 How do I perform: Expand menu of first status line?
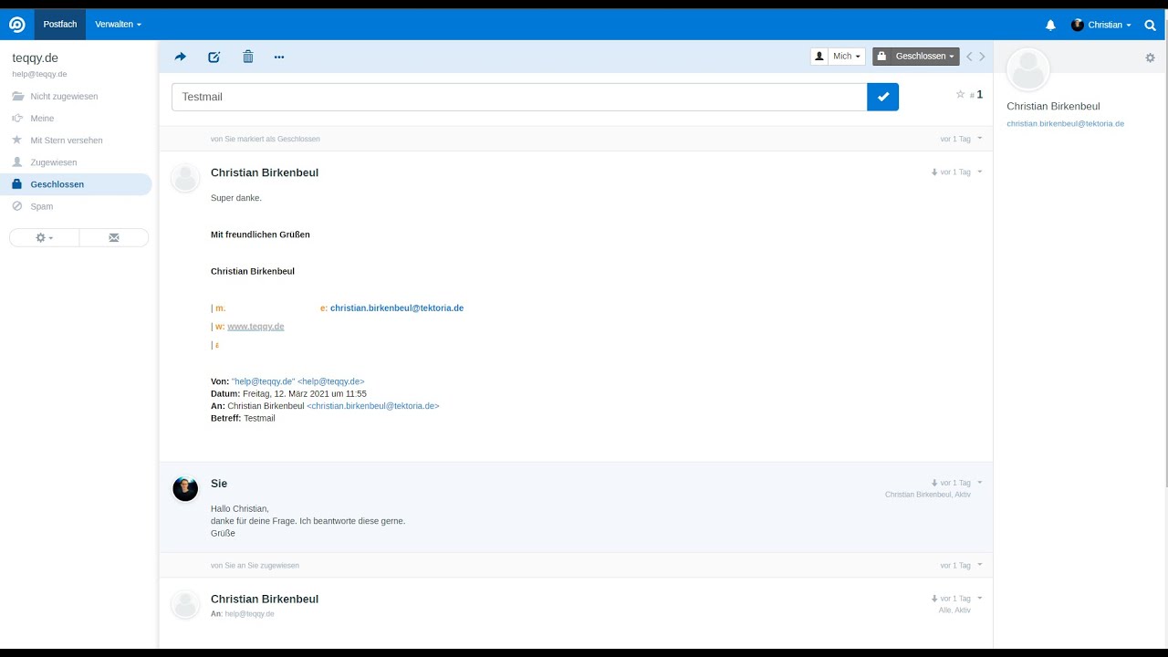980,138
